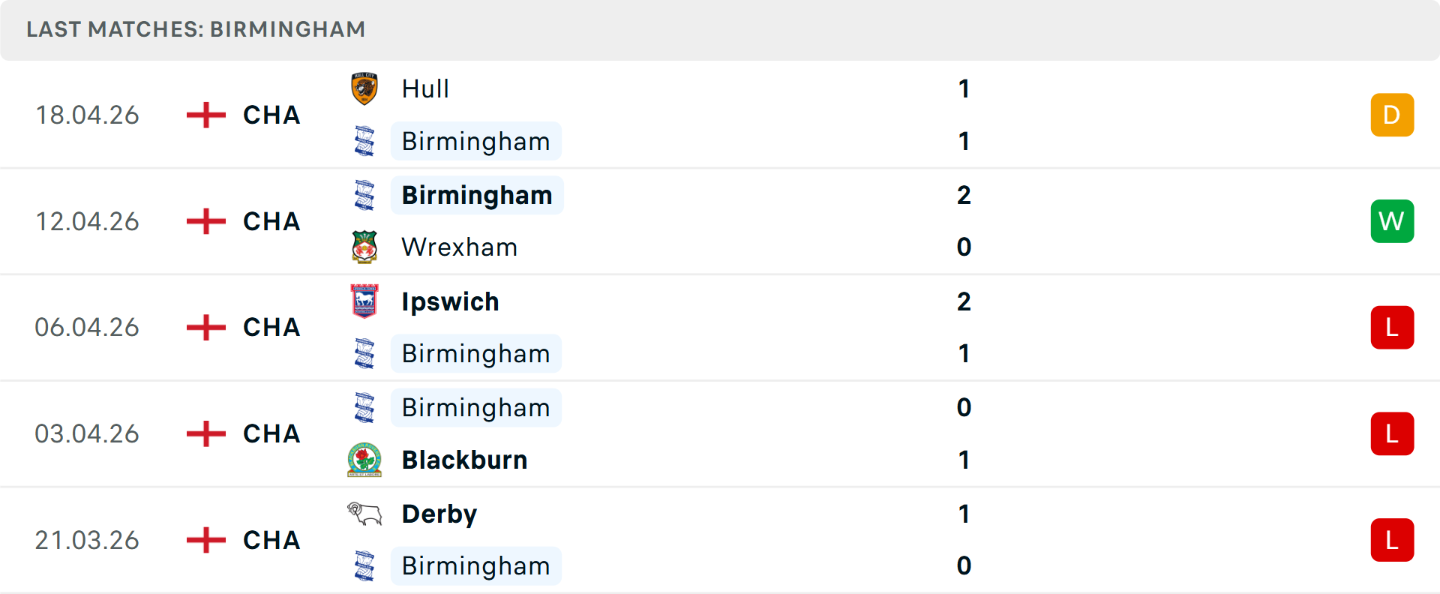
Task: Expand the Derby vs Birmingham match details
Action: pos(720,540)
